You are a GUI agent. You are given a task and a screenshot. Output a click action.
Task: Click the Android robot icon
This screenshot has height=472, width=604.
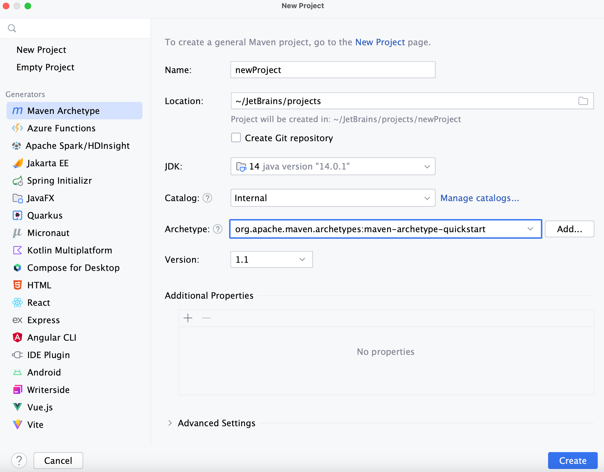[x=17, y=373]
